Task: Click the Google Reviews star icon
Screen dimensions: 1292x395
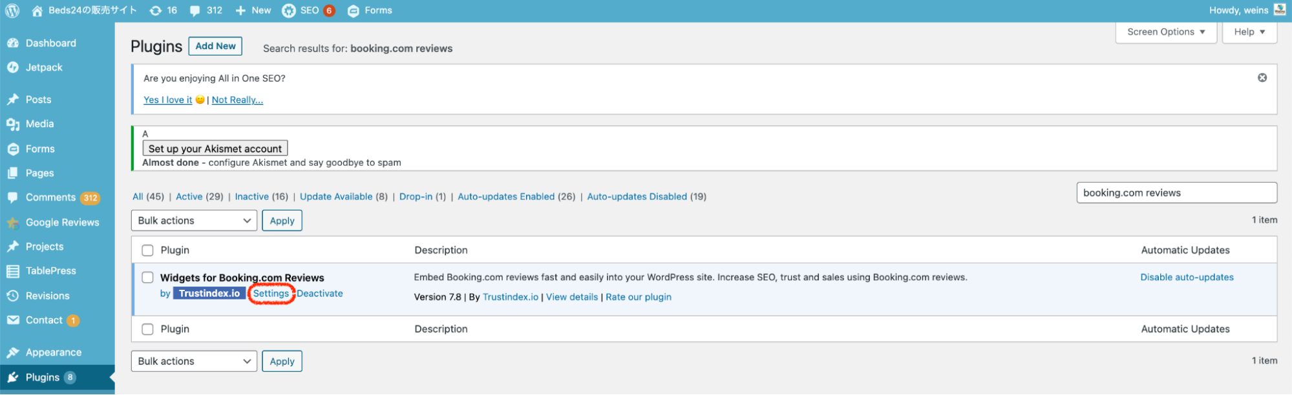Action: [13, 223]
